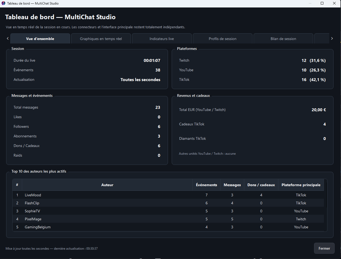Click the "Raids" label
Viewport: 341px width, 259px height.
click(18, 156)
